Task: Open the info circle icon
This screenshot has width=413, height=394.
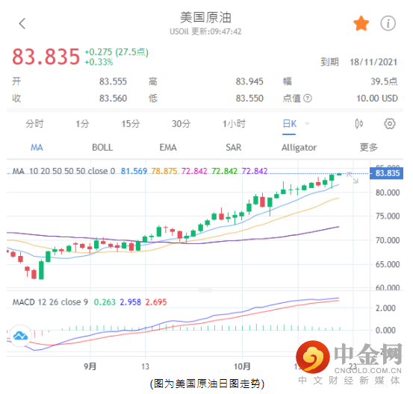Action: point(388,23)
